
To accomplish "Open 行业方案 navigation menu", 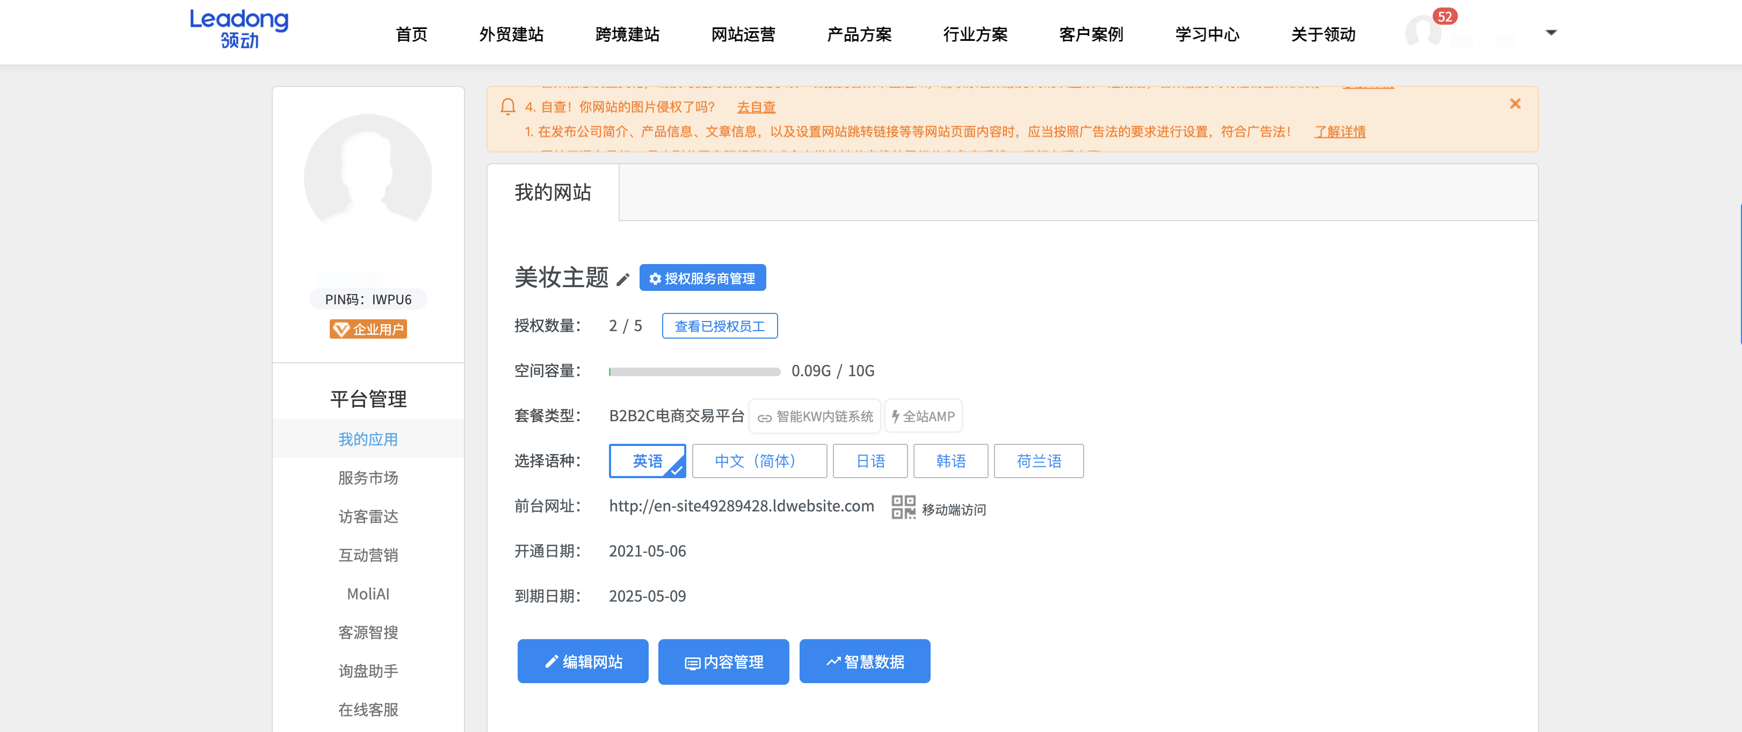I will click(x=975, y=34).
